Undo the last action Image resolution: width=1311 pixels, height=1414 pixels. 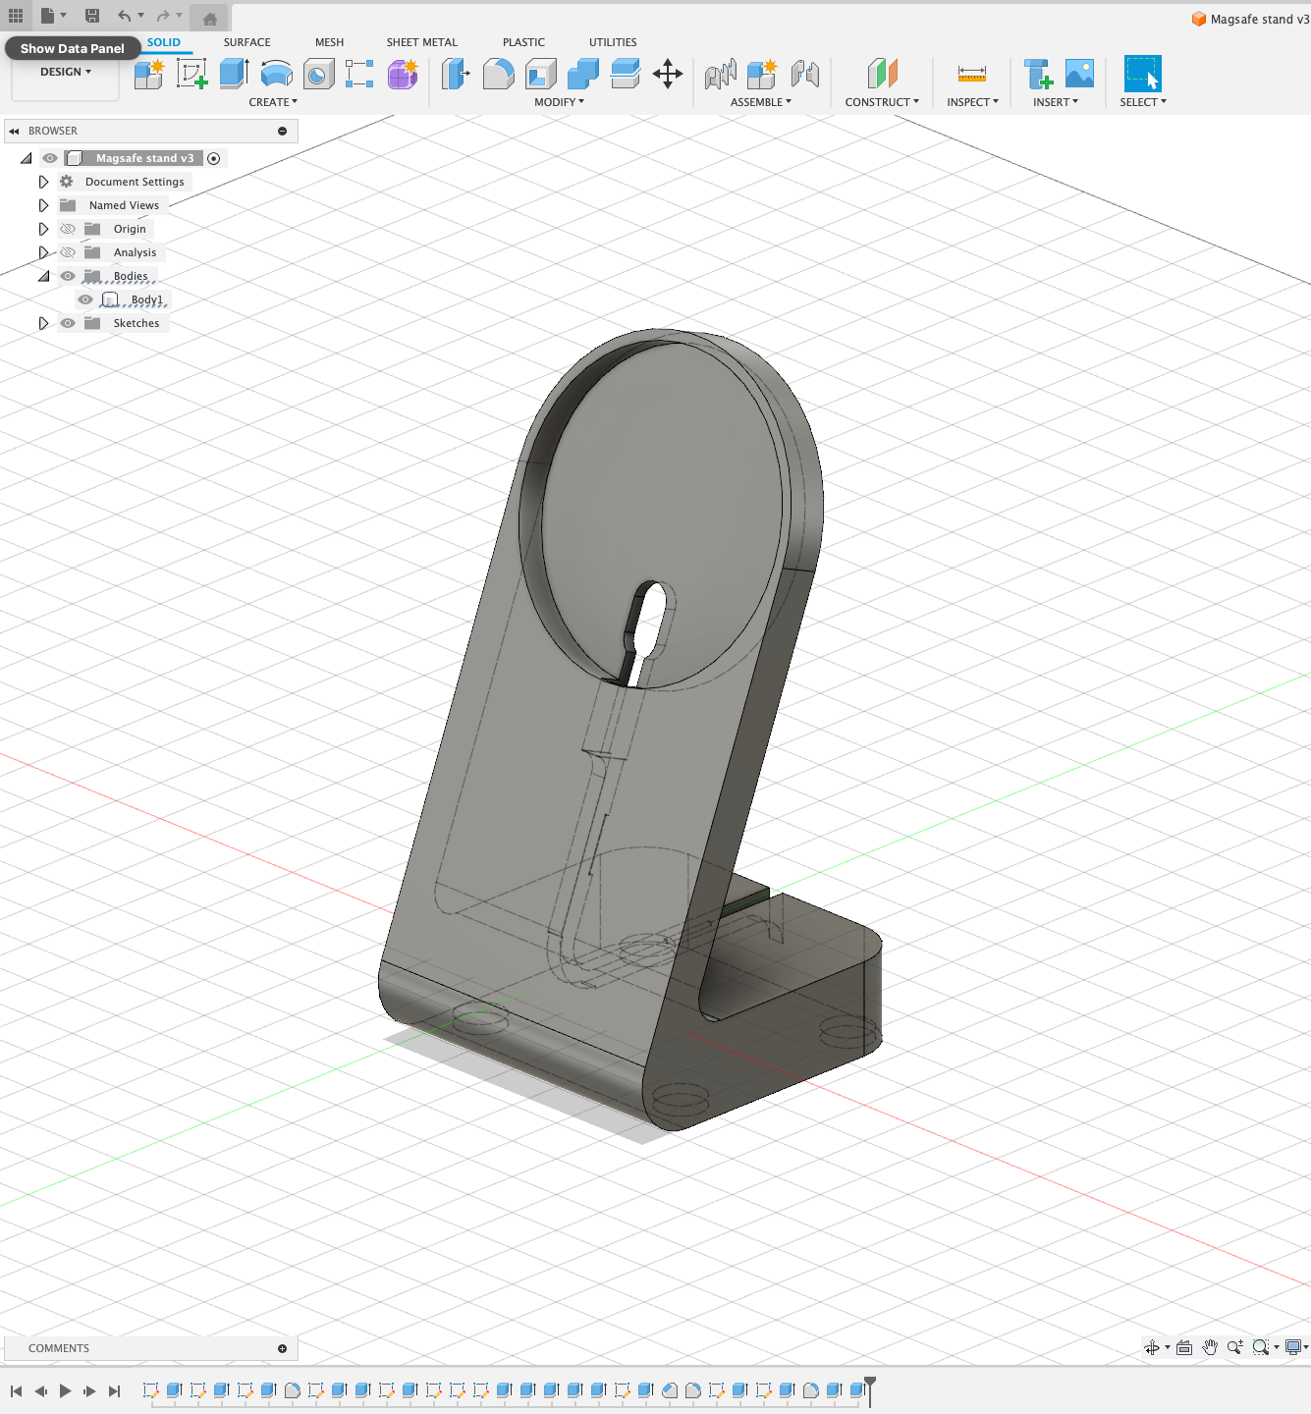point(124,16)
